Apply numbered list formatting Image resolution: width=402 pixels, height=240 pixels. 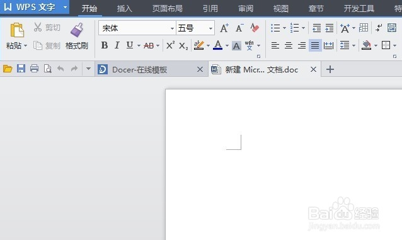tap(294, 28)
